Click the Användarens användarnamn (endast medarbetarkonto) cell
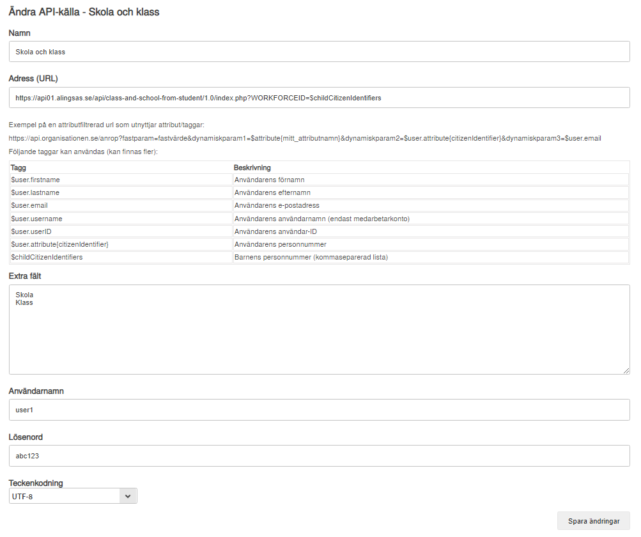This screenshot has width=641, height=537. (x=431, y=219)
